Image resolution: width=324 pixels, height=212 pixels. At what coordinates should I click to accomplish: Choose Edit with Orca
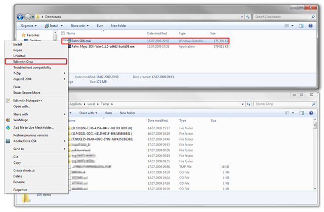36,61
